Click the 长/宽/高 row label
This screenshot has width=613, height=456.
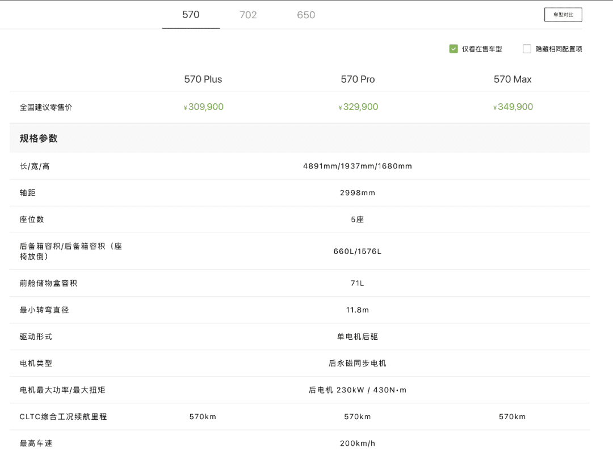click(35, 166)
